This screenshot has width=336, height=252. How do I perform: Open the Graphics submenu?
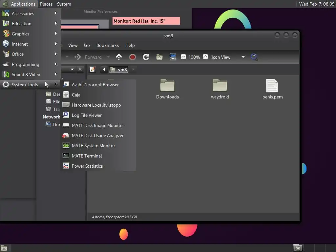pos(30,34)
